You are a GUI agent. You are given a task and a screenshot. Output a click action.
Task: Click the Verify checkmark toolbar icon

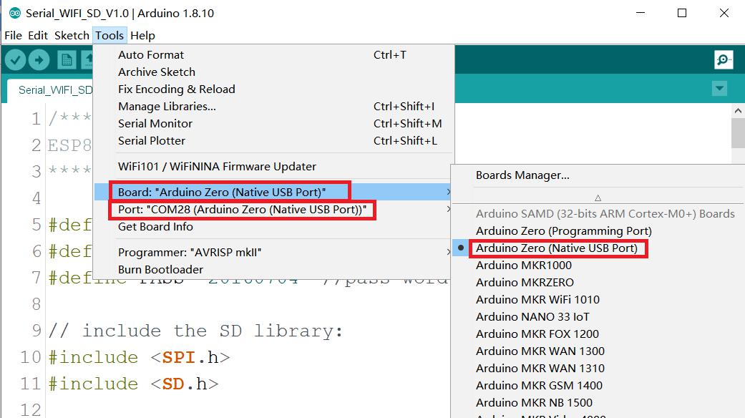15,60
